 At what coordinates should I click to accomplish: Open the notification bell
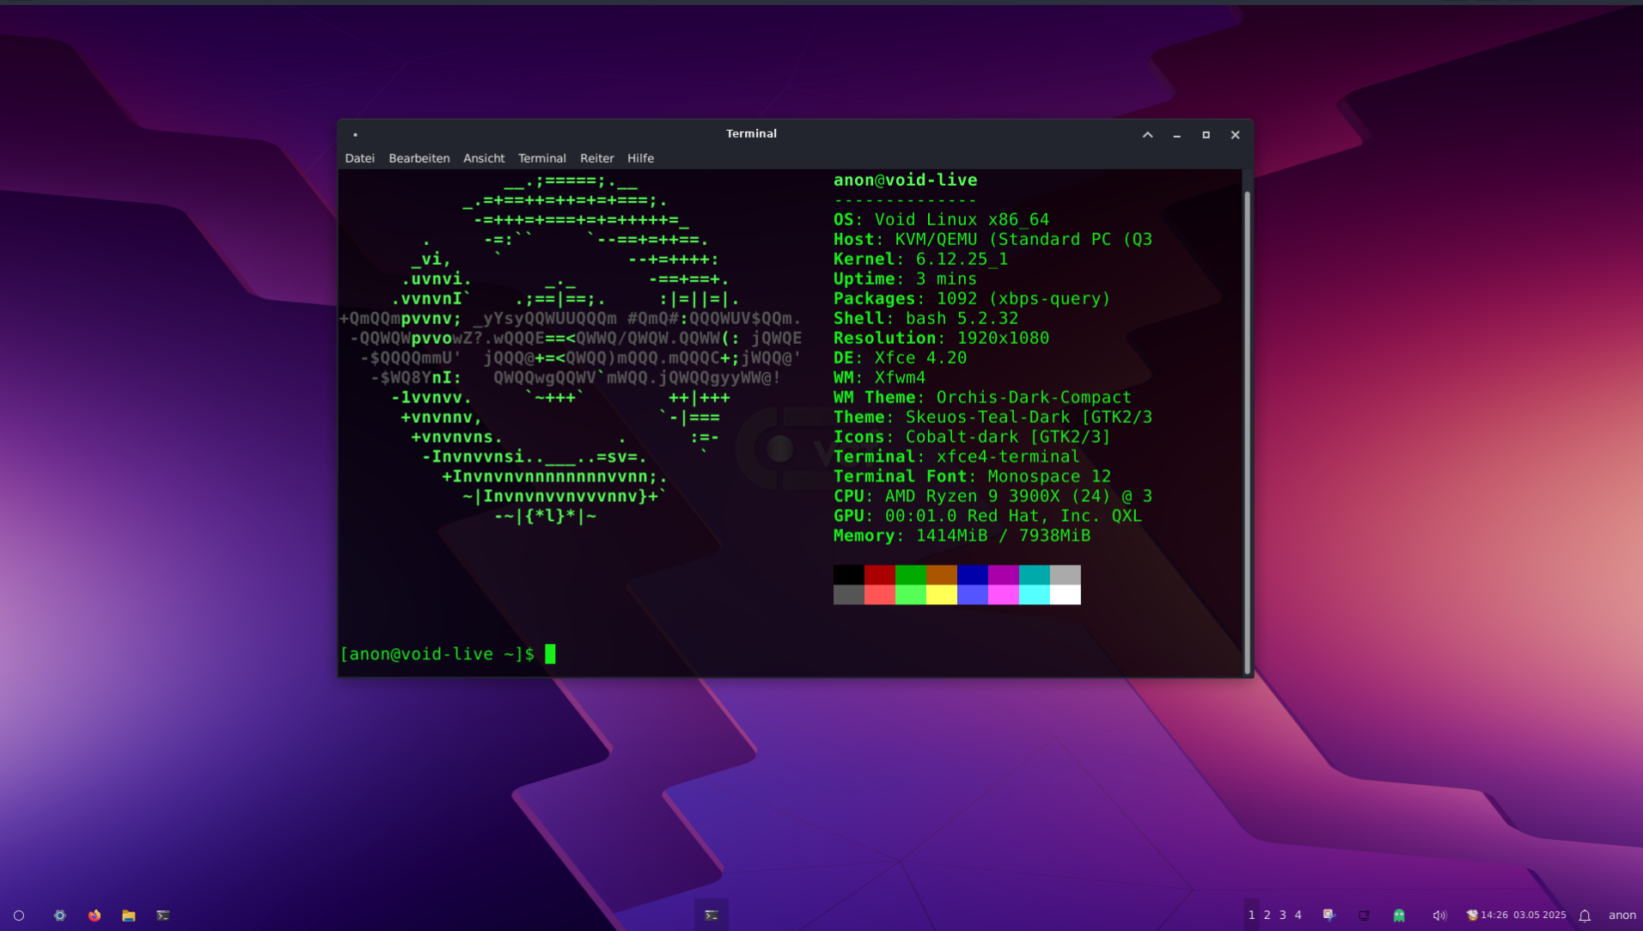(x=1585, y=916)
